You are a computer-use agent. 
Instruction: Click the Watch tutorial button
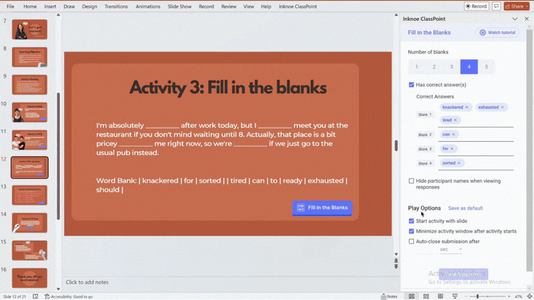tap(497, 33)
